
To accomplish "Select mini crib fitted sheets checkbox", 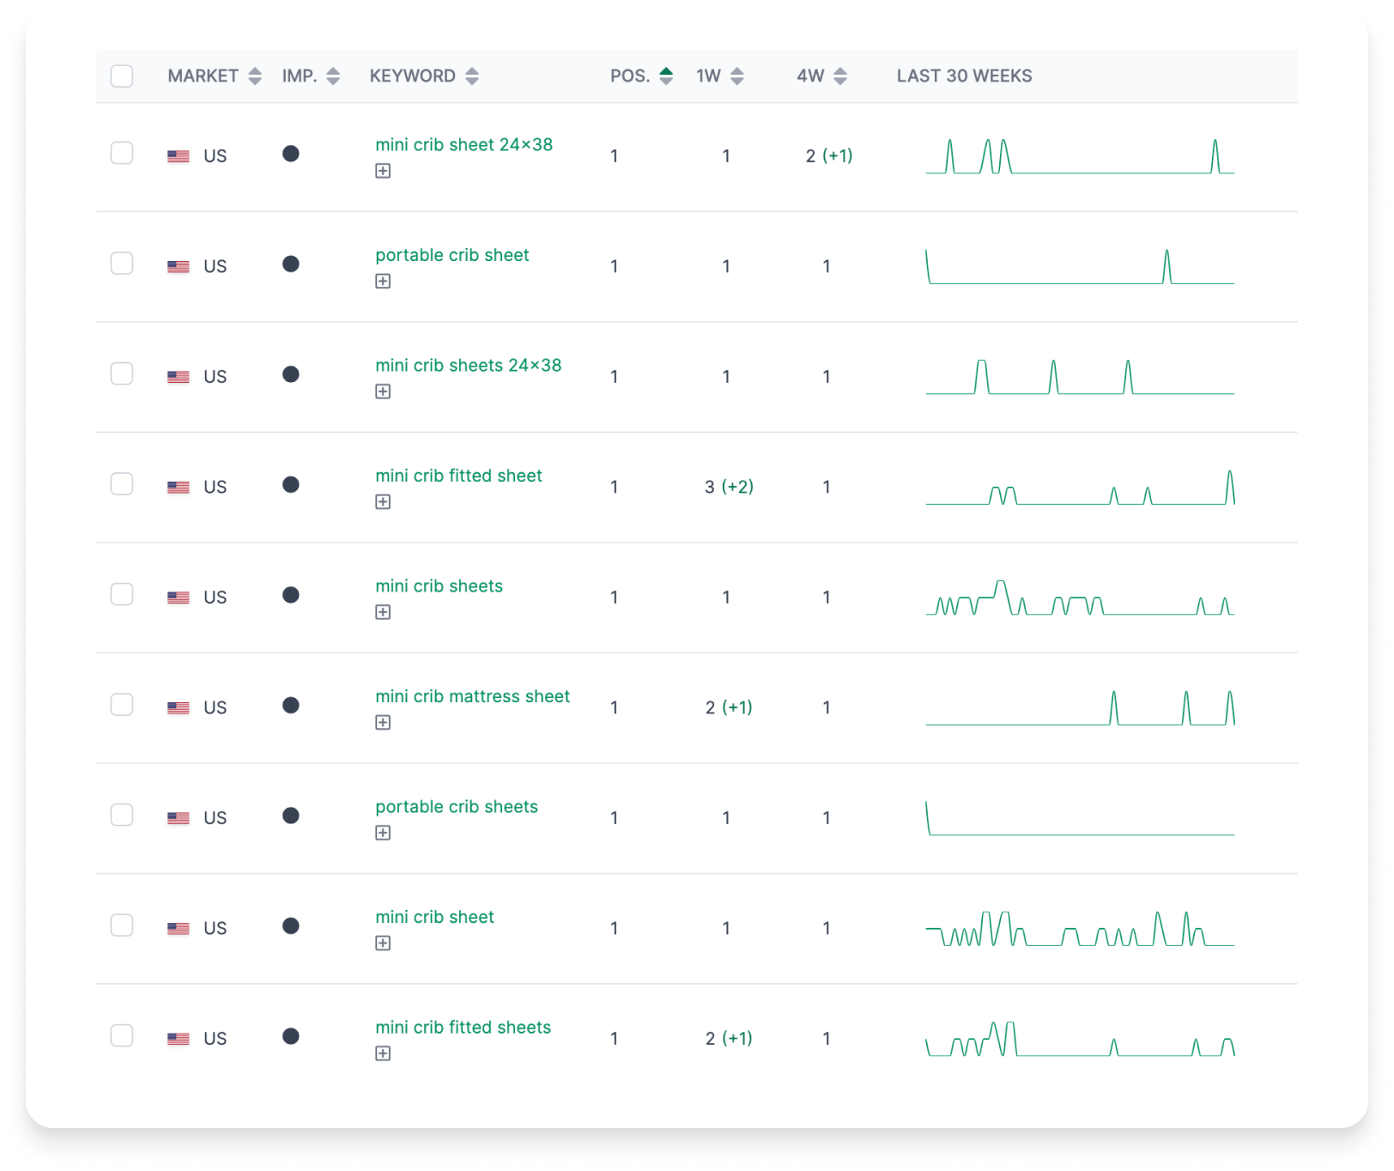I will click(122, 1035).
